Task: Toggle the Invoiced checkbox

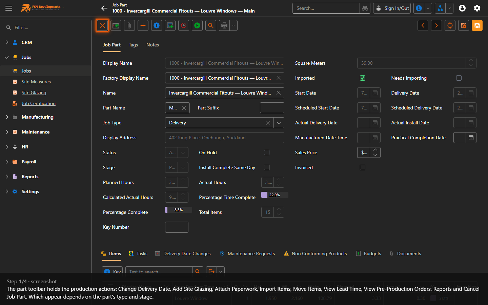Action: click(x=363, y=167)
